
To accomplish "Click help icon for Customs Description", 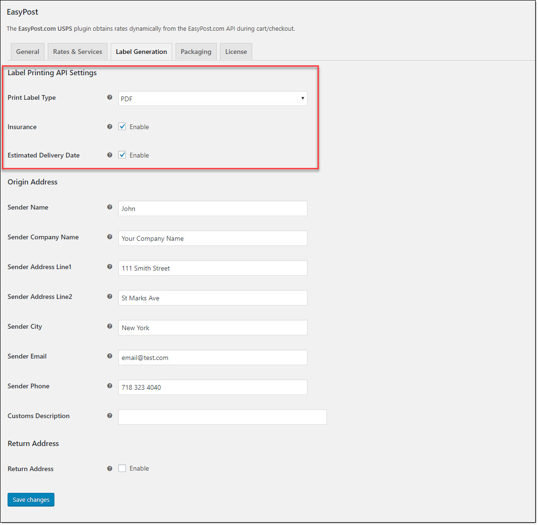I will tap(109, 416).
